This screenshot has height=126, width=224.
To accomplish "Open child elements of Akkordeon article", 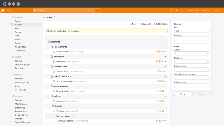I will pyautogui.click(x=160, y=62).
